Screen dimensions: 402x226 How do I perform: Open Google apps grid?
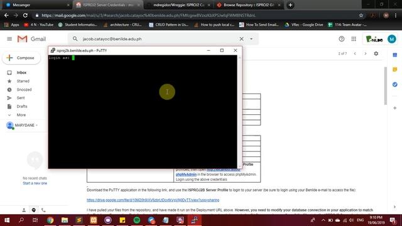click(354, 39)
